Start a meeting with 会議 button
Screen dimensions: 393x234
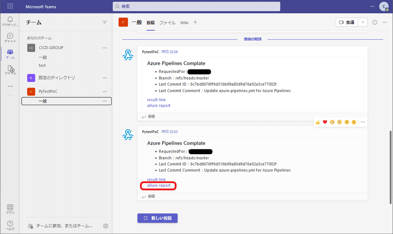(347, 22)
